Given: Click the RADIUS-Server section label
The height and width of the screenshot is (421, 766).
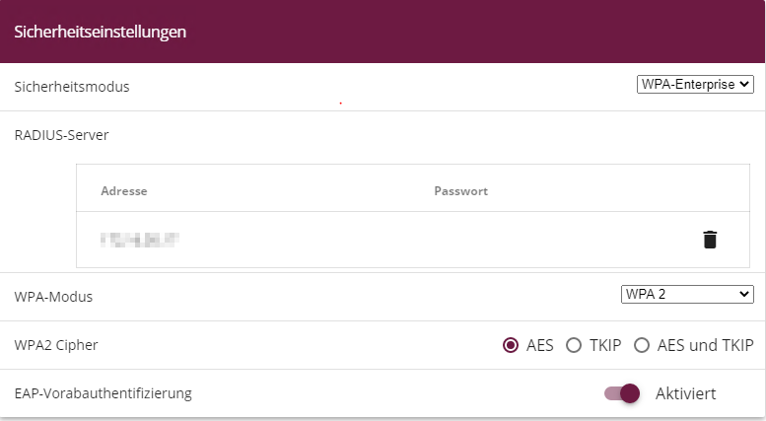Looking at the screenshot, I should pyautogui.click(x=61, y=135).
